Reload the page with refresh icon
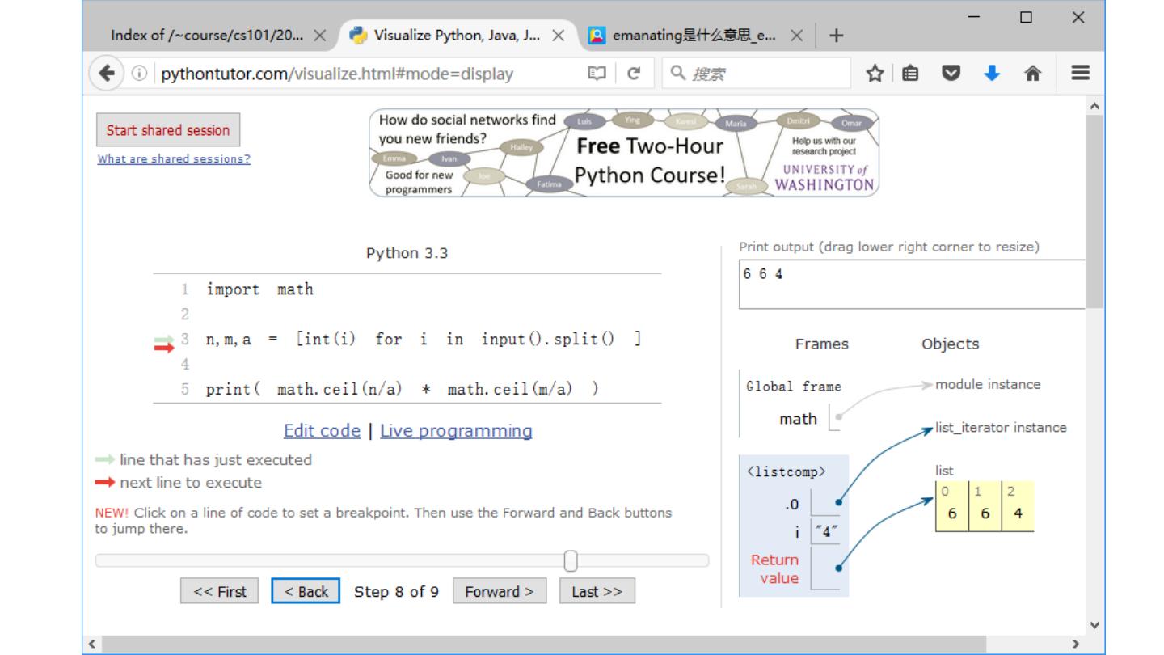Image resolution: width=1164 pixels, height=655 pixels. click(x=635, y=74)
